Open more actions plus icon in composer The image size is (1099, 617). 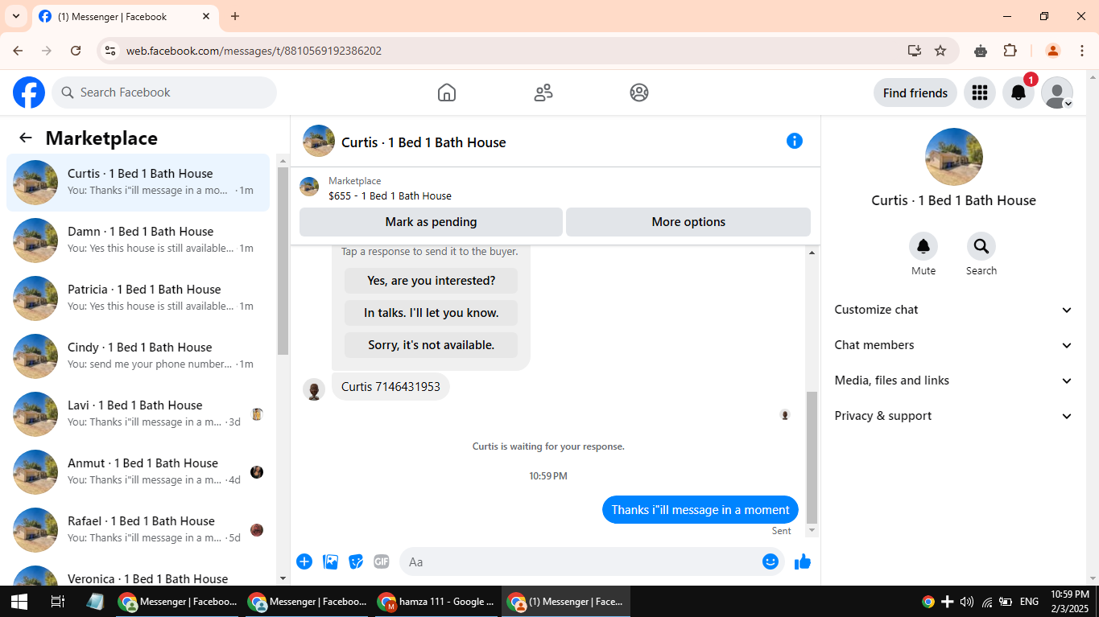tap(304, 561)
